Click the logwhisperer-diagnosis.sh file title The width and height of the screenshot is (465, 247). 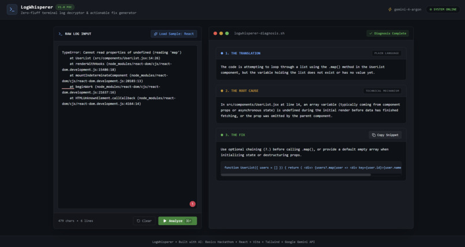pyautogui.click(x=259, y=33)
